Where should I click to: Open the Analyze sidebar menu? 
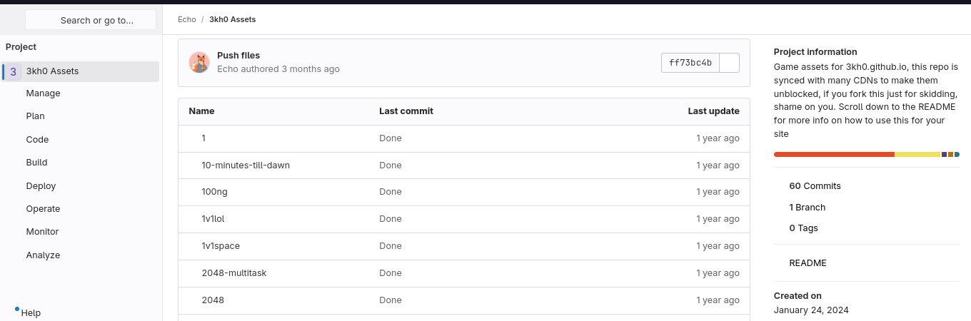coord(43,255)
